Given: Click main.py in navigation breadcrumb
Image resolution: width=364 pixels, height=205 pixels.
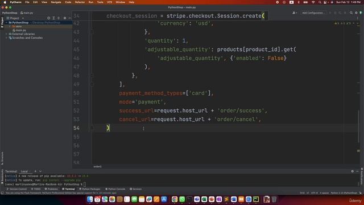Looking at the screenshot, I should pos(27,13).
